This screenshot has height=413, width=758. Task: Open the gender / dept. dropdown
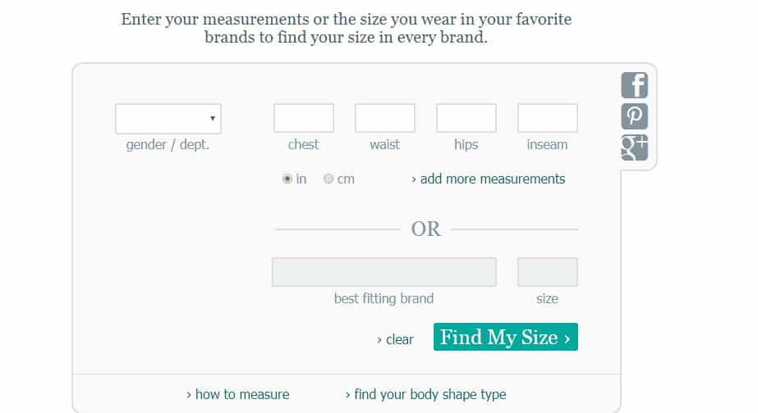(x=168, y=119)
